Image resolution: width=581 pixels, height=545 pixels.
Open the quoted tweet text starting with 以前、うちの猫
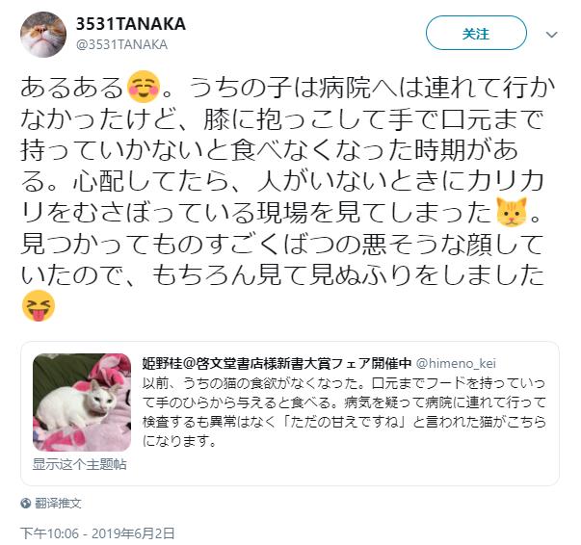(344, 412)
